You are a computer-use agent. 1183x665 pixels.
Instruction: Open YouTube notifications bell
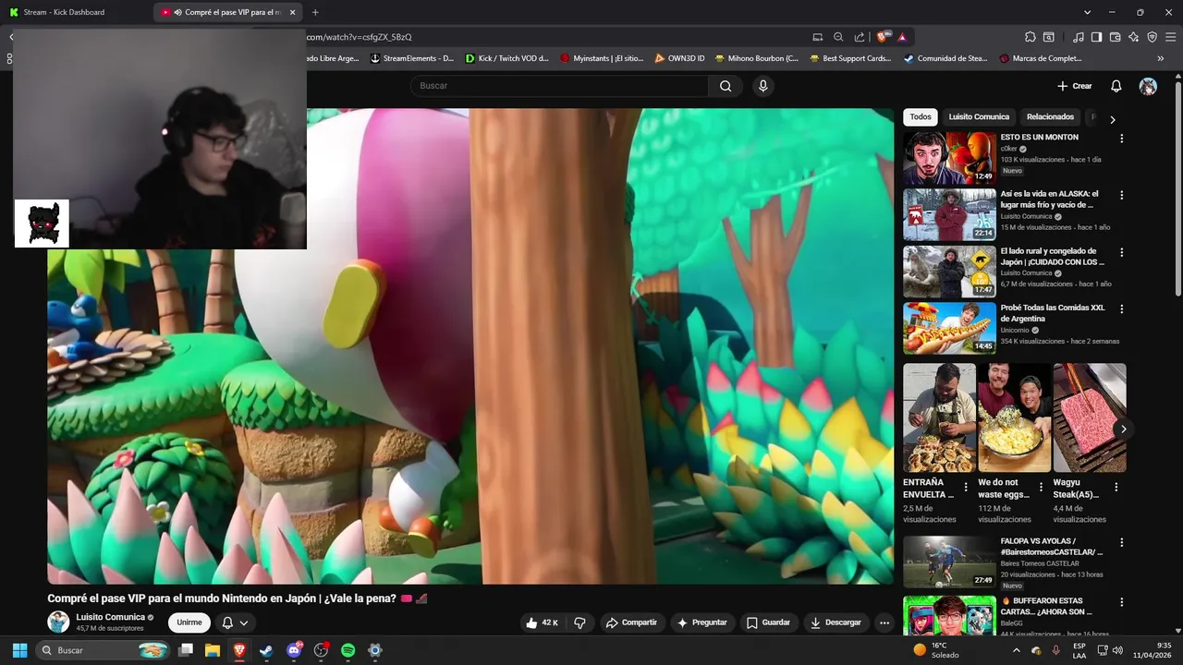click(x=1116, y=86)
